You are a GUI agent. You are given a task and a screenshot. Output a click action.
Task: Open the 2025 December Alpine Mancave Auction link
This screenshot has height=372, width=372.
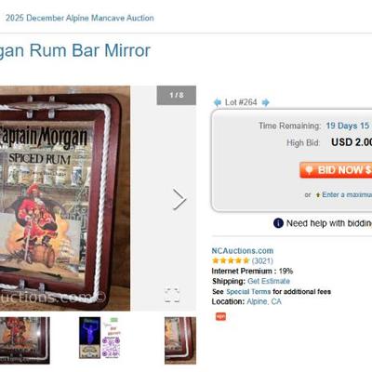tap(80, 18)
